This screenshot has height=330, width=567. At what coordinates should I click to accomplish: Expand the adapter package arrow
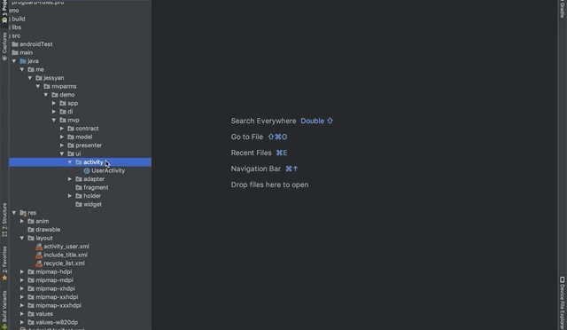point(70,179)
